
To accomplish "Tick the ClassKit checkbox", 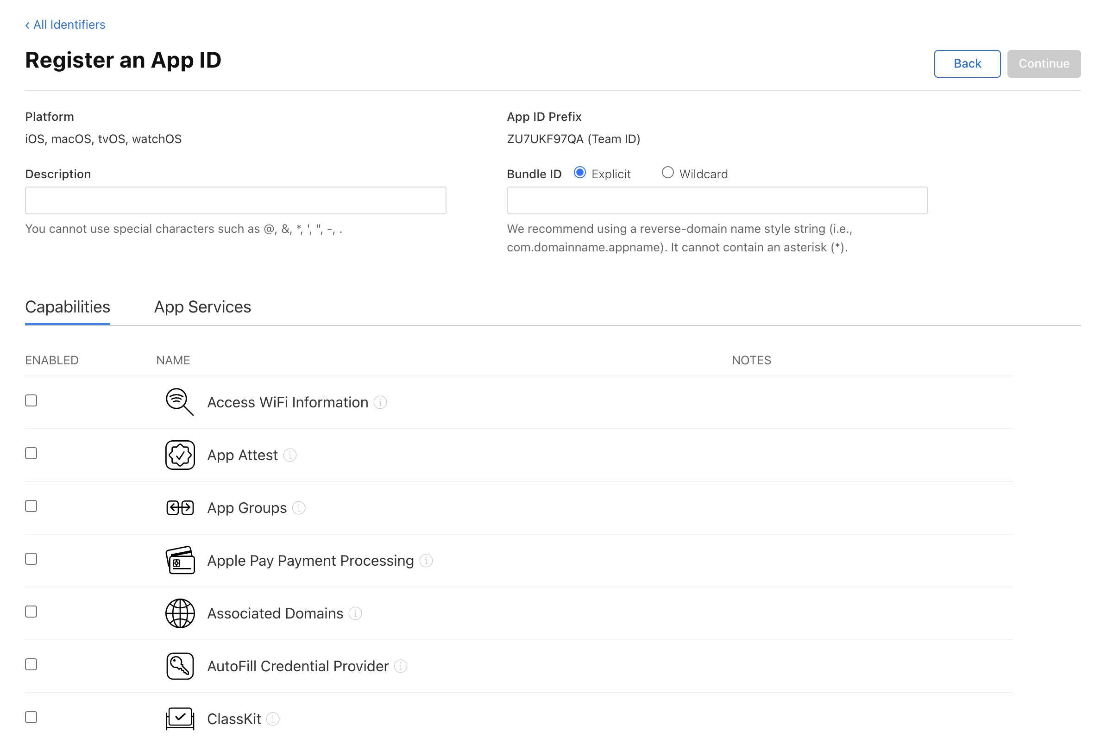I will coord(31,717).
